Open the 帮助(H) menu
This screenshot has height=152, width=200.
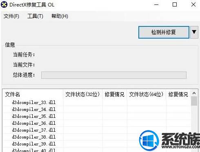(x=60, y=16)
